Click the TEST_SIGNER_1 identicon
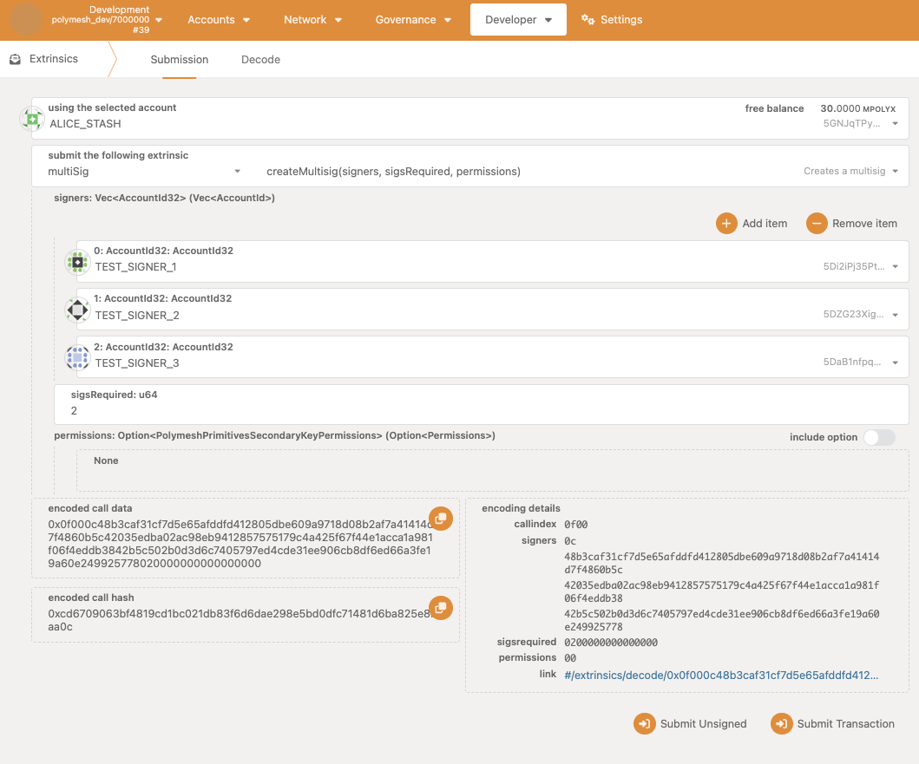Viewport: 919px width, 764px height. point(77,262)
